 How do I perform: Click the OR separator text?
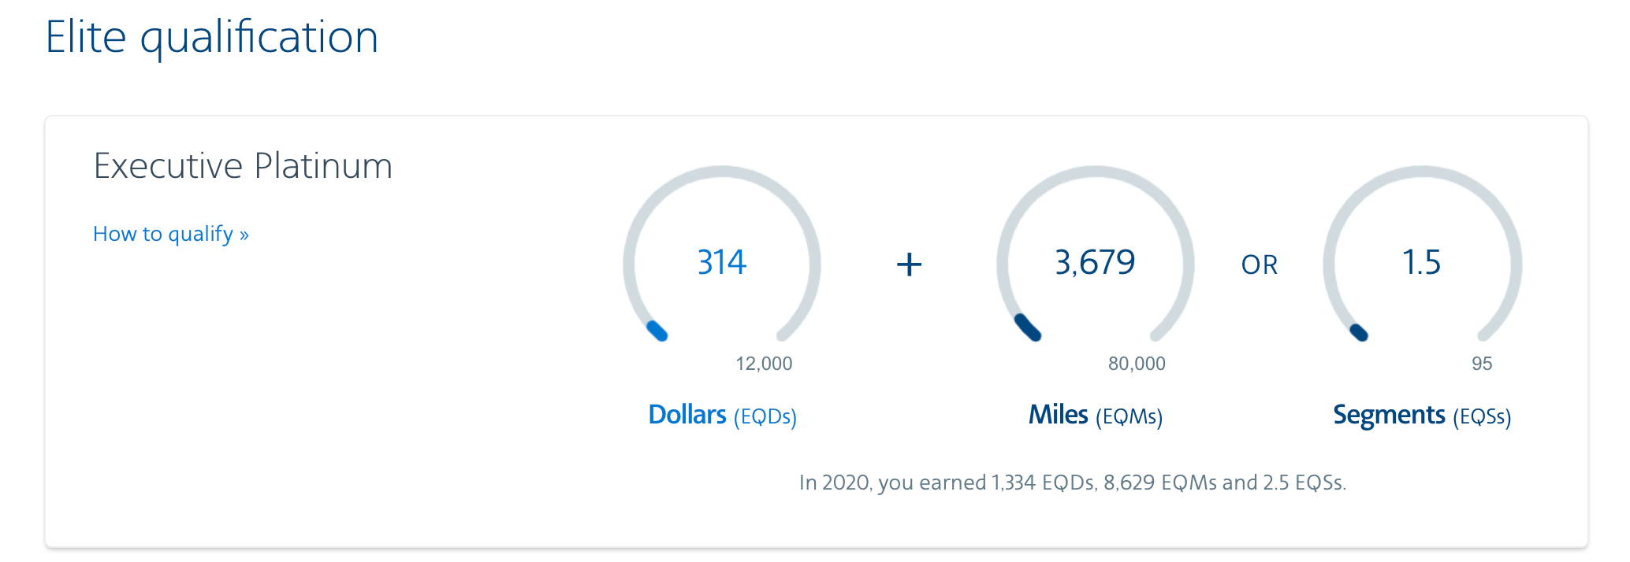tap(1259, 265)
